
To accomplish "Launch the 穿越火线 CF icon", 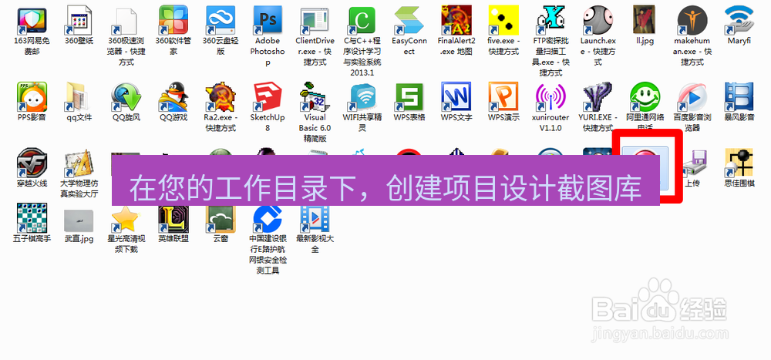I will pos(32,163).
